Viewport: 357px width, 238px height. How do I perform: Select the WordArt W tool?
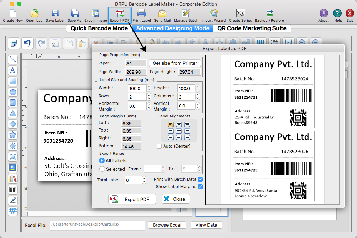(13, 211)
